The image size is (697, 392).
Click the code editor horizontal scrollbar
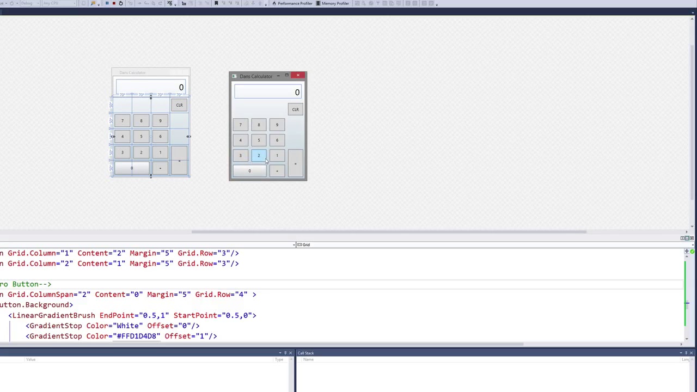[261, 344]
